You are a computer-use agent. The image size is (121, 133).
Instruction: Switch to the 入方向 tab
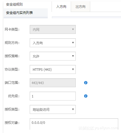click(x=61, y=7)
